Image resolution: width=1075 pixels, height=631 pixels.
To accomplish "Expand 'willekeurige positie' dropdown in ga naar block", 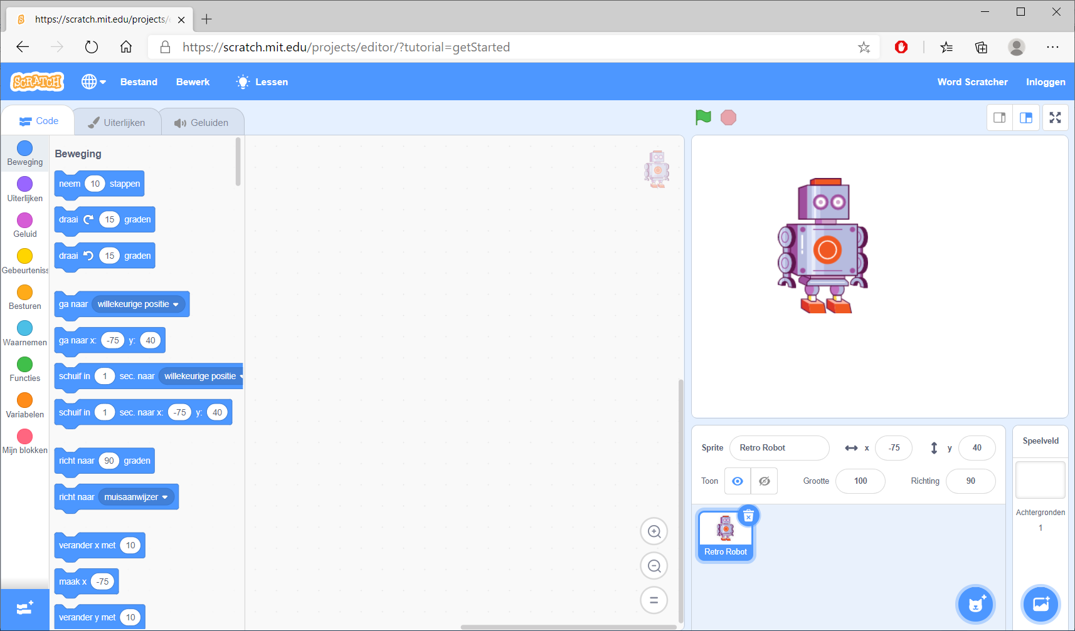I will point(138,304).
